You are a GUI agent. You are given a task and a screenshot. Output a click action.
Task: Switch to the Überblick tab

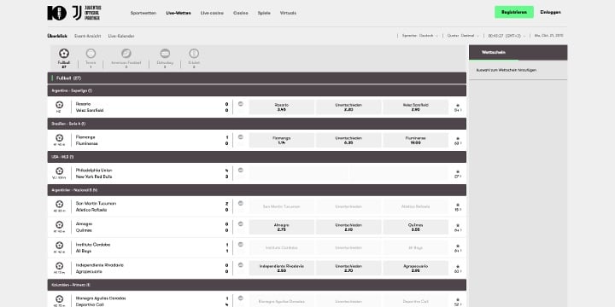(57, 36)
